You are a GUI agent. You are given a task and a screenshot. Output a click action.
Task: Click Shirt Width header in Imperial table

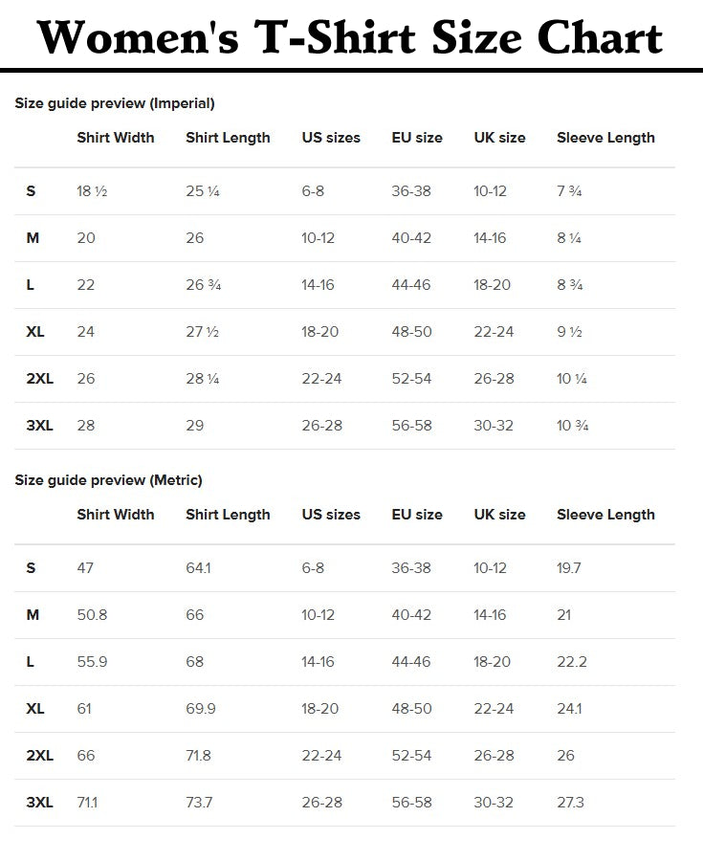[x=116, y=138]
